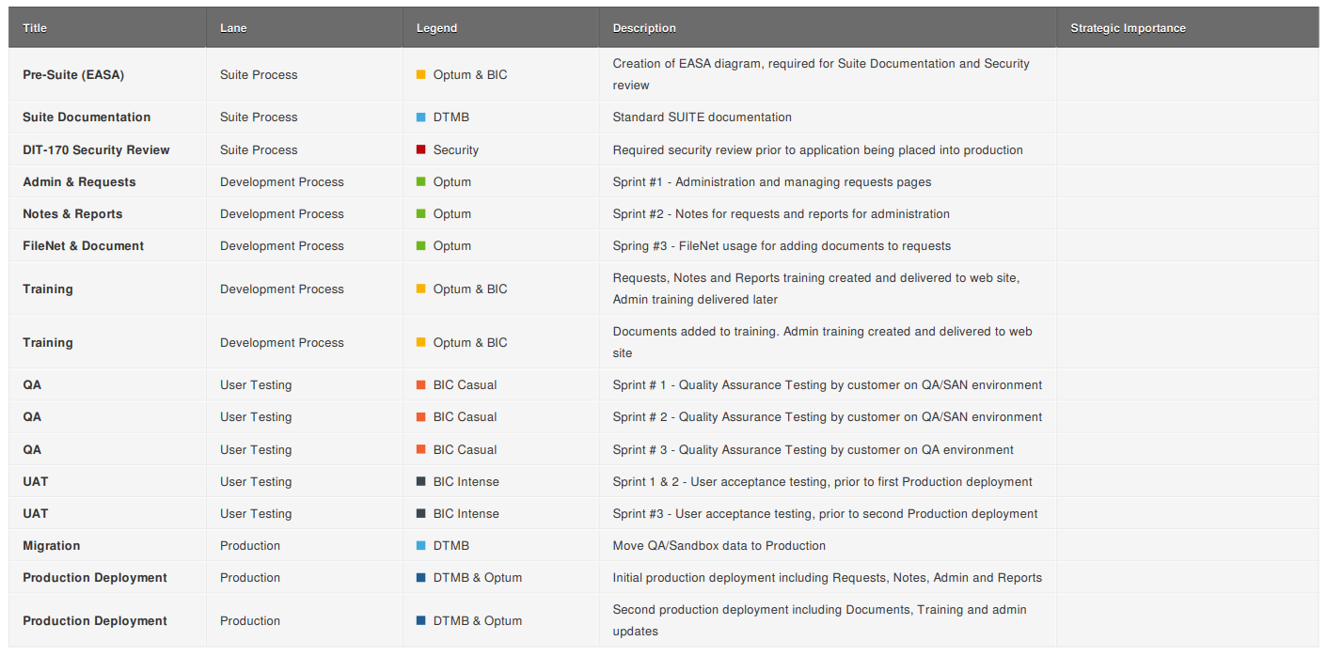The height and width of the screenshot is (656, 1327).
Task: Select the green swatch in the Notes & Reports row
Action: coord(421,213)
